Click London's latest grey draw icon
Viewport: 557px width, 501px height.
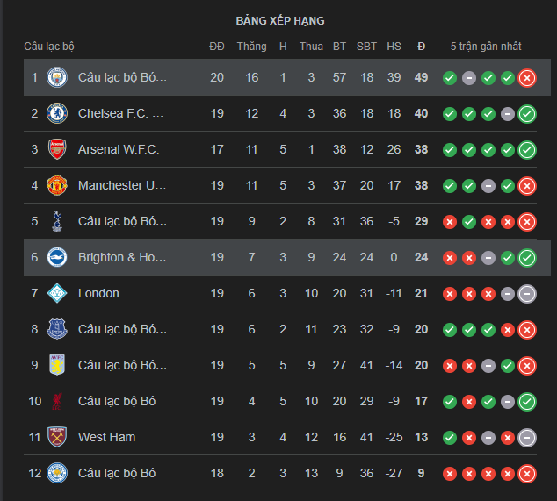pyautogui.click(x=527, y=294)
